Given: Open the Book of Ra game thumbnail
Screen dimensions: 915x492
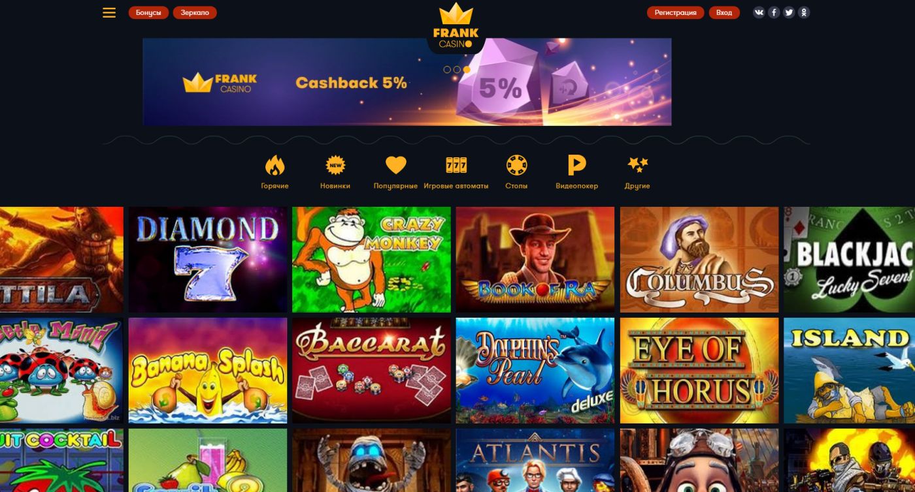Looking at the screenshot, I should pyautogui.click(x=535, y=260).
